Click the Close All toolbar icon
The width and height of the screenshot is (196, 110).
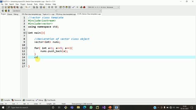tap(17, 7)
